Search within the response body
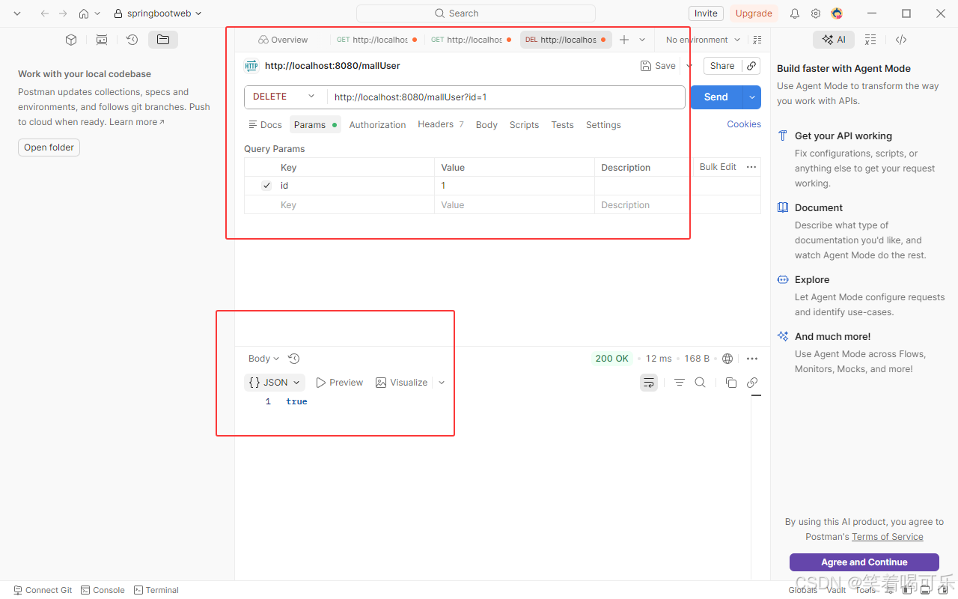 pos(700,383)
